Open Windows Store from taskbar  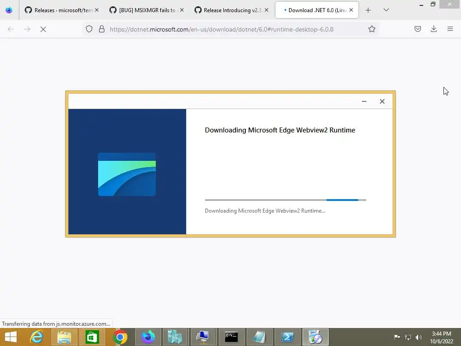pos(92,337)
